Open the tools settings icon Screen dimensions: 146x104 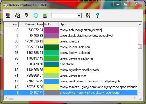click(x=88, y=15)
